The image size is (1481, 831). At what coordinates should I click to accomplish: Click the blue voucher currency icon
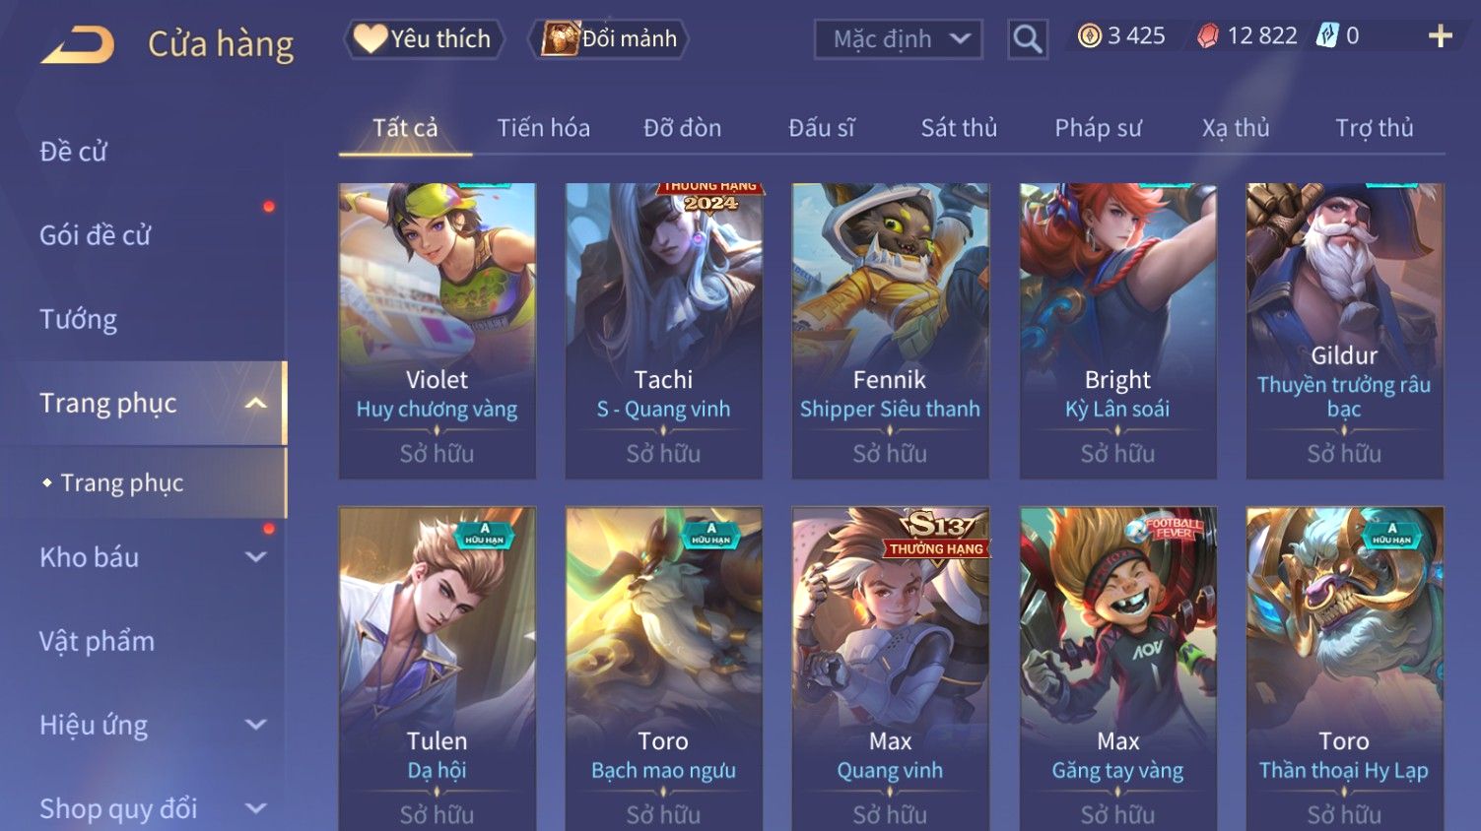point(1327,36)
